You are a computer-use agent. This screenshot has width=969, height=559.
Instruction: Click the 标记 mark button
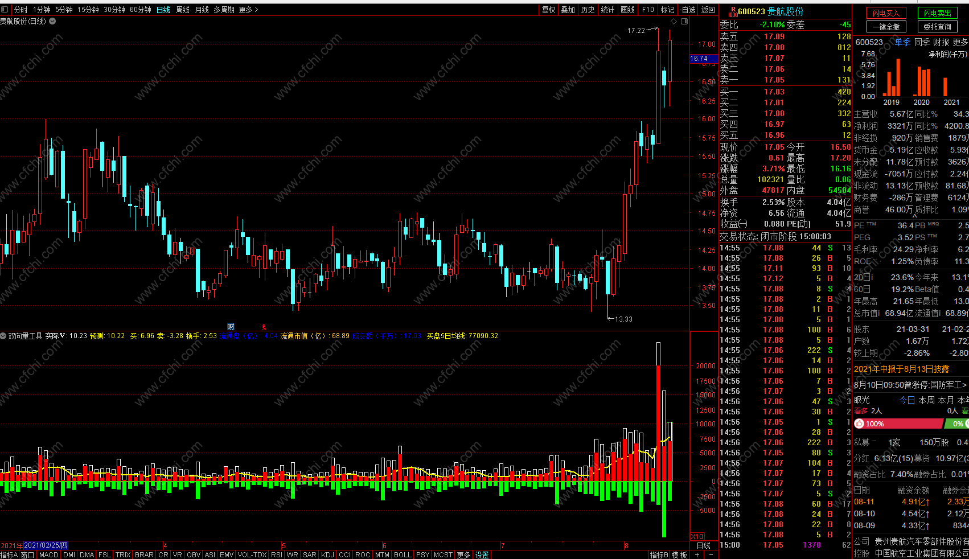click(667, 10)
